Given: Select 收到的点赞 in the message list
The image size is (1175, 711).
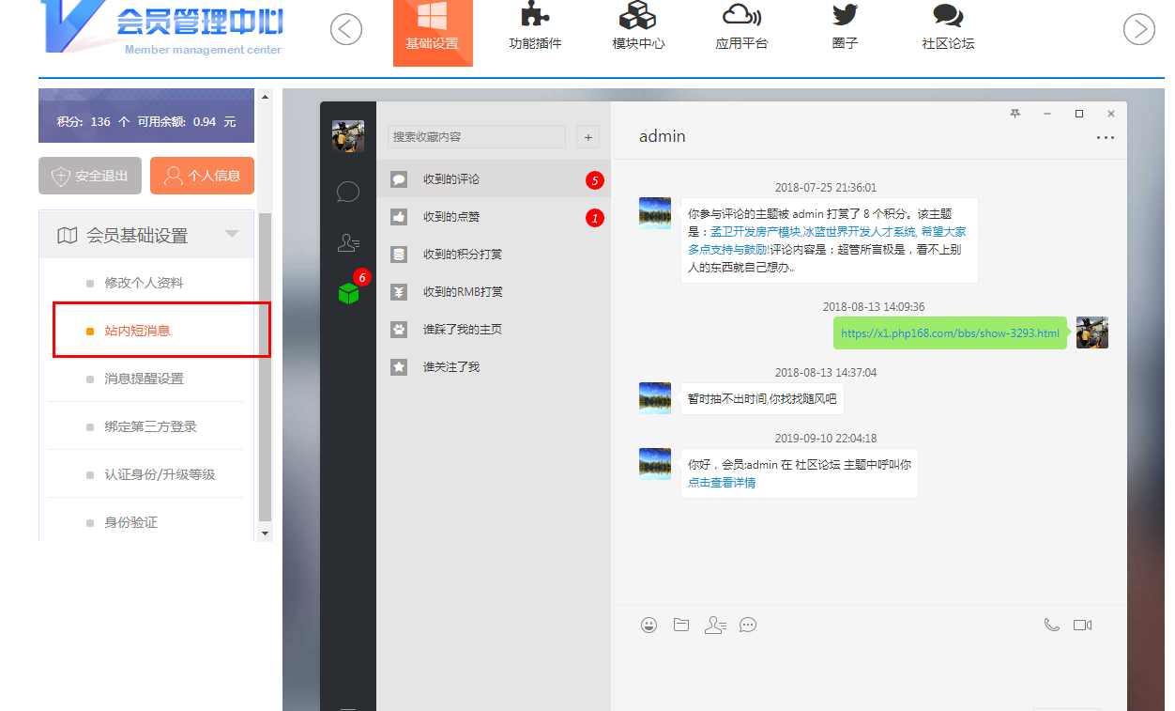Looking at the screenshot, I should click(x=451, y=217).
